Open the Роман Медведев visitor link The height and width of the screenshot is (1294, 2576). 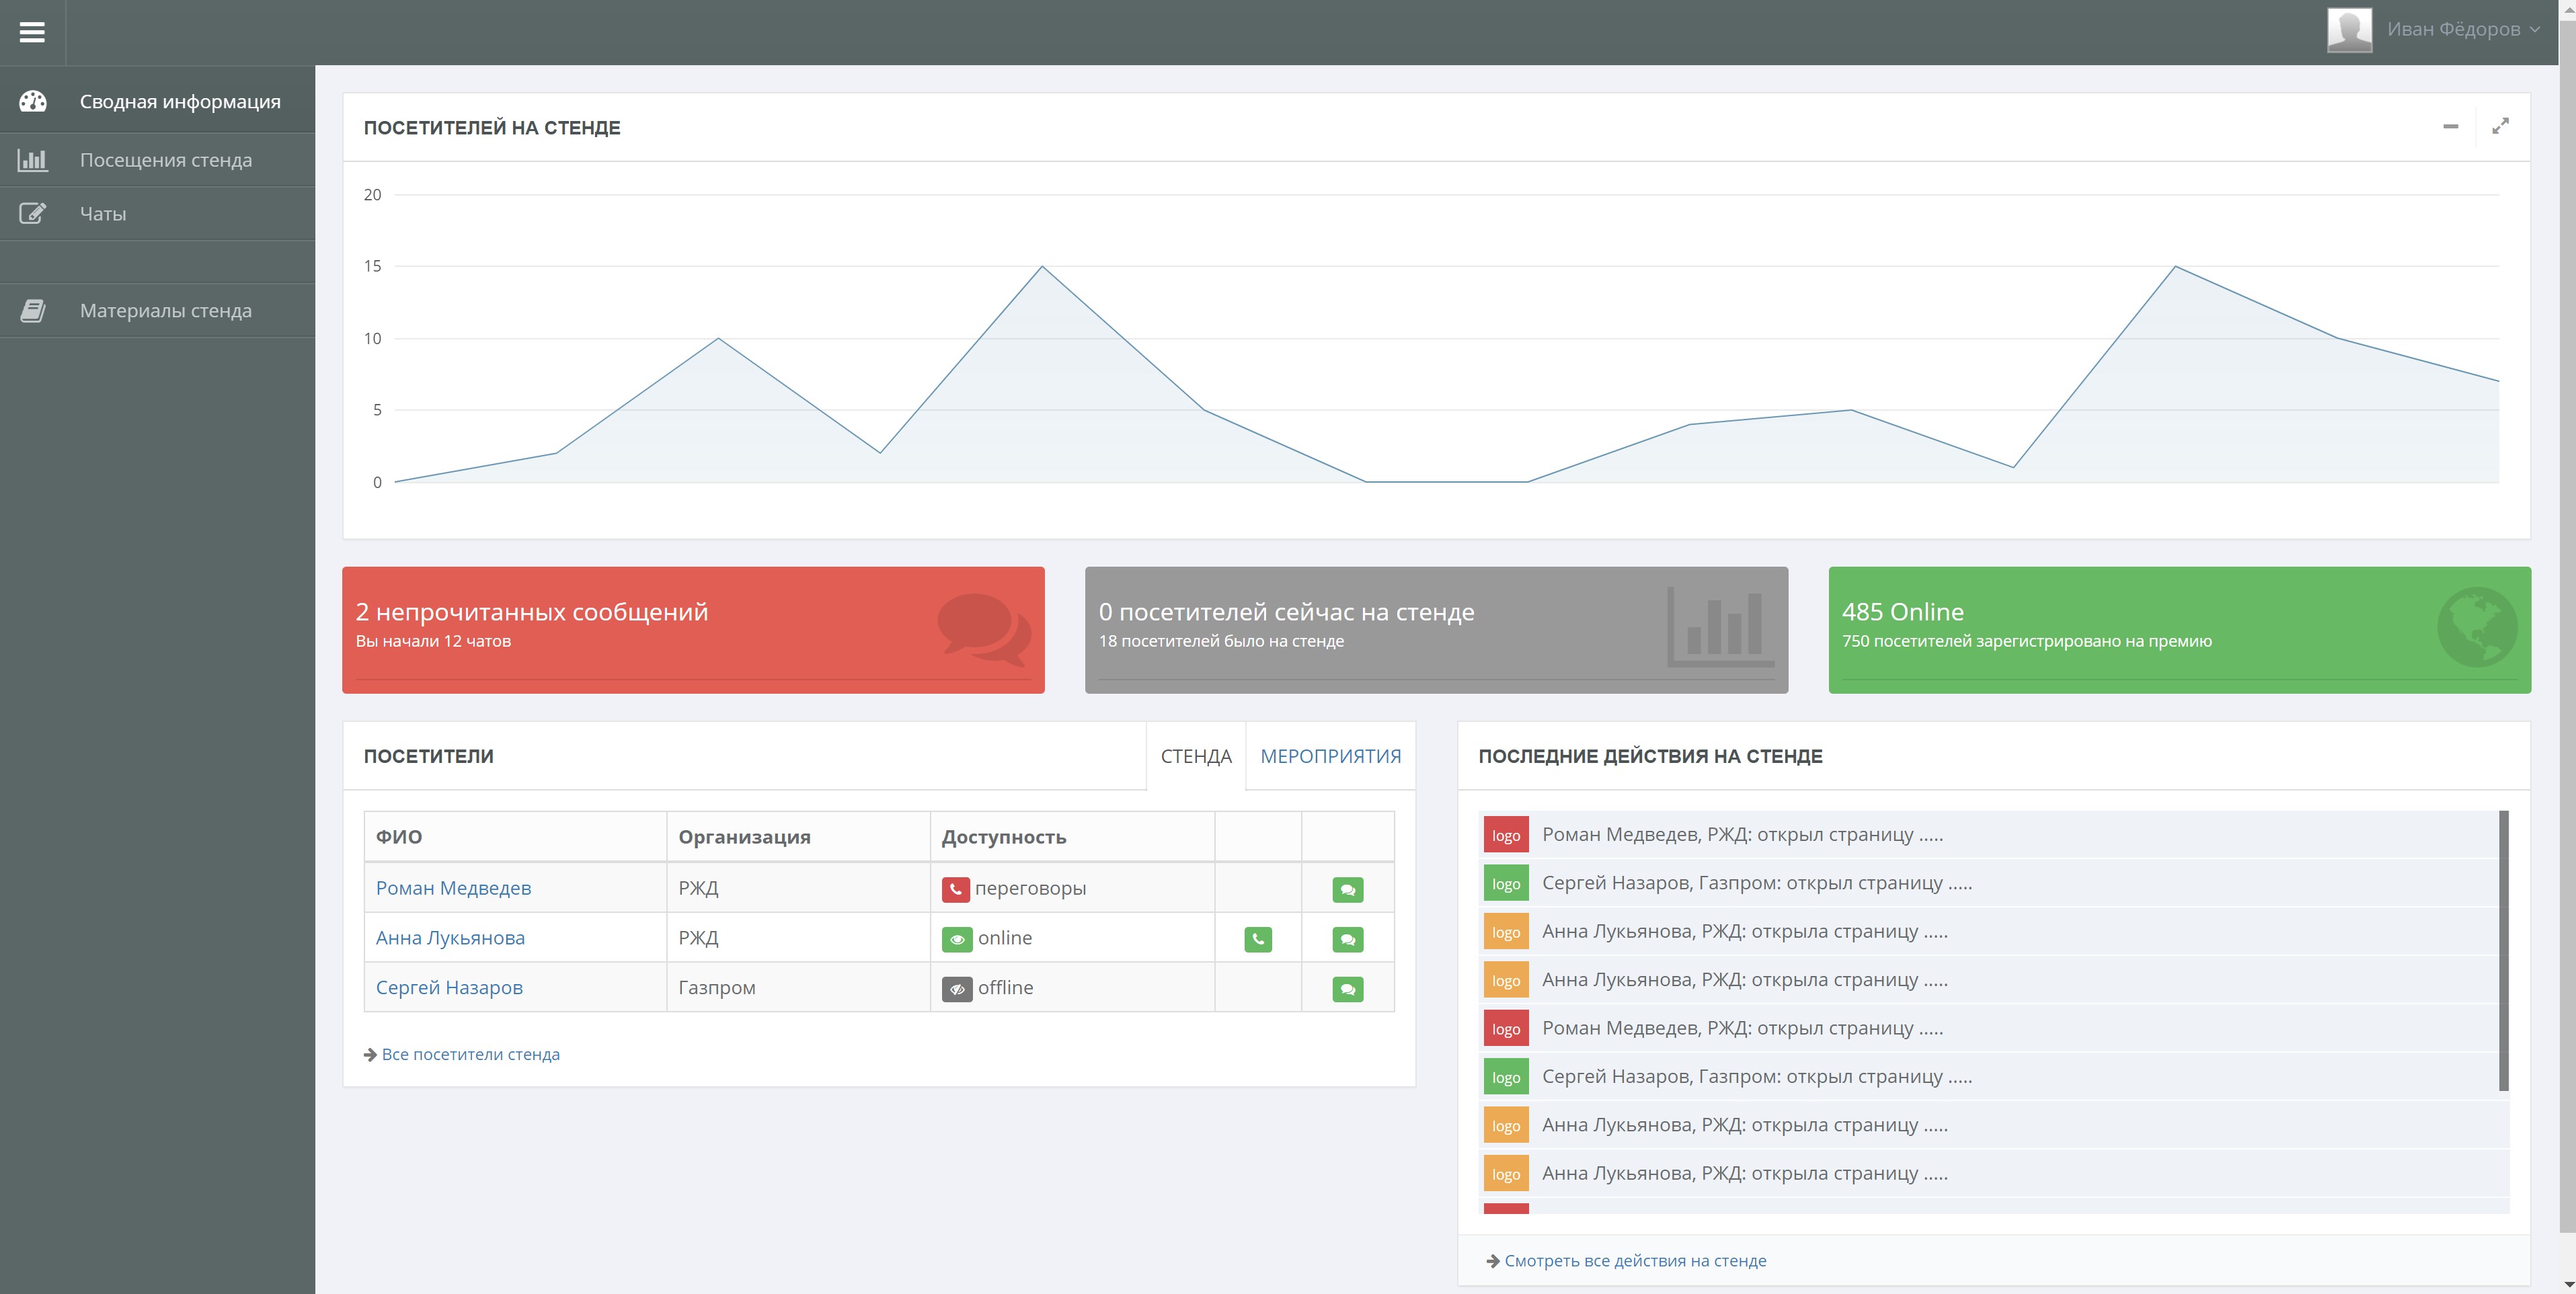(x=453, y=888)
